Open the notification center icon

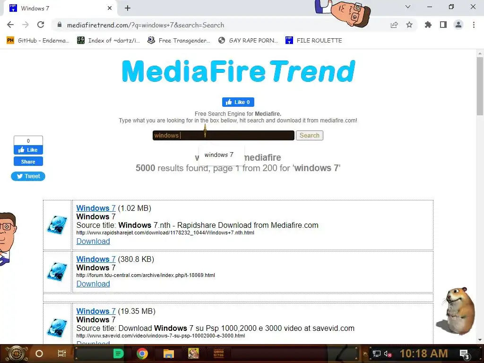point(464,354)
